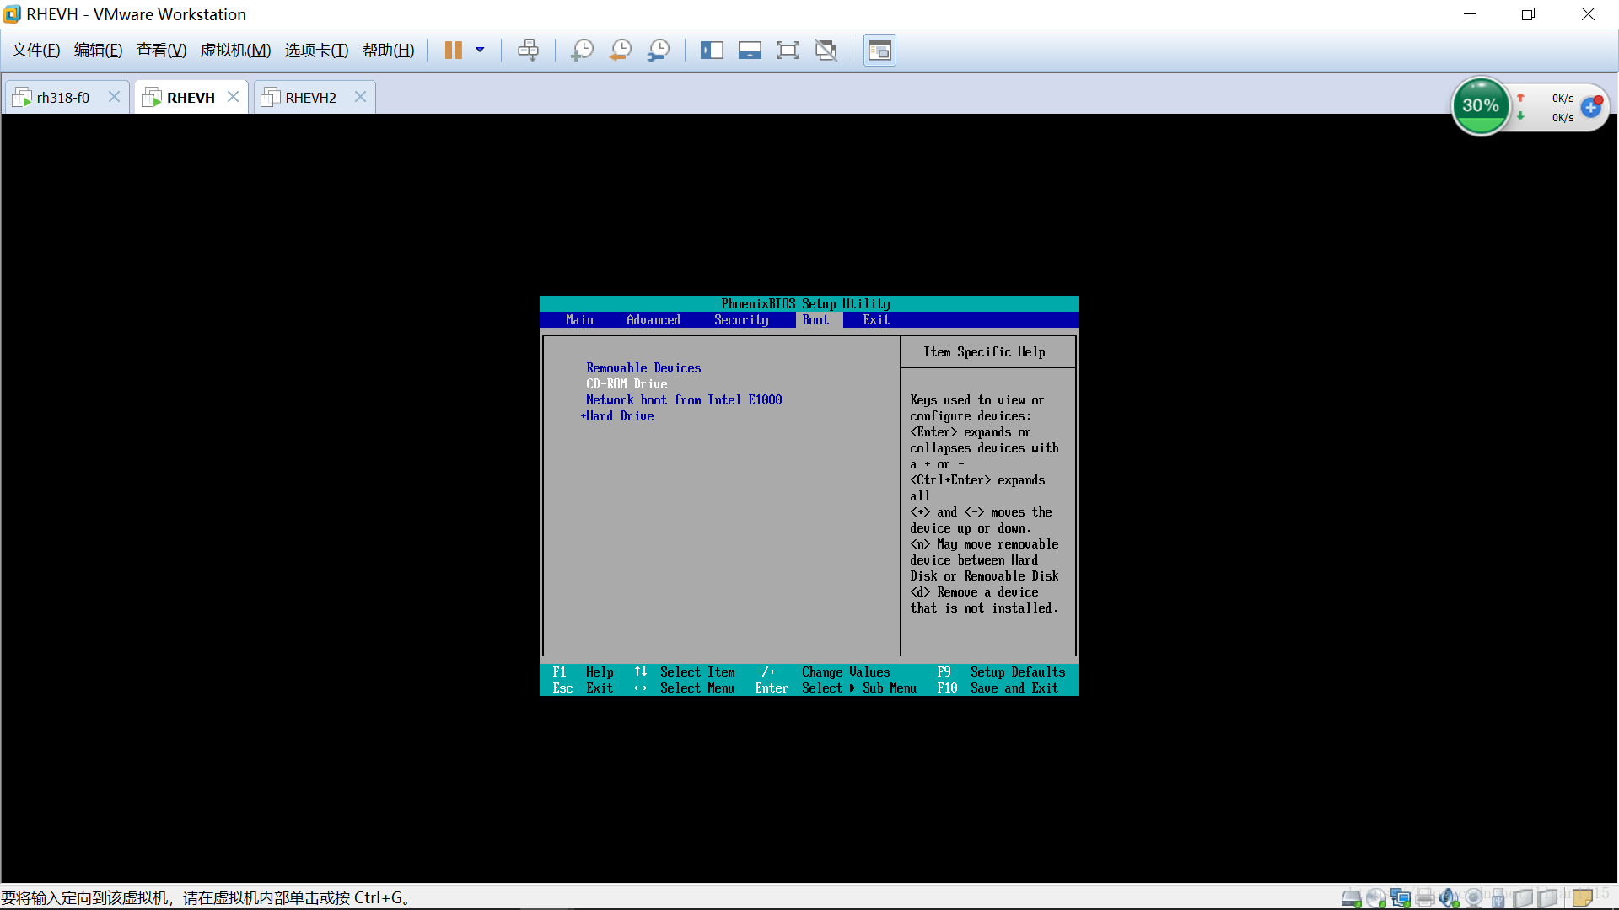Viewport: 1619px width, 910px height.
Task: Enter full screen mode
Action: [x=788, y=51]
